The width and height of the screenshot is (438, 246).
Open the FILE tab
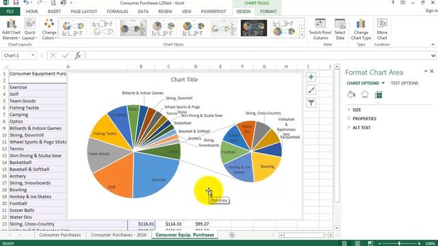(x=10, y=12)
